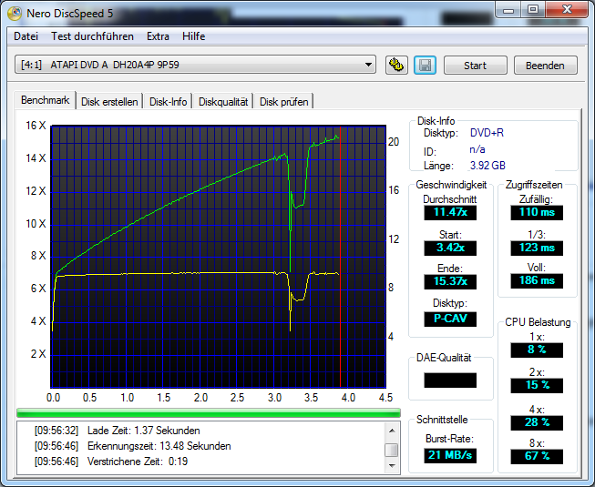The image size is (595, 487).
Task: Click the disc ID value n/a
Action: [x=477, y=149]
